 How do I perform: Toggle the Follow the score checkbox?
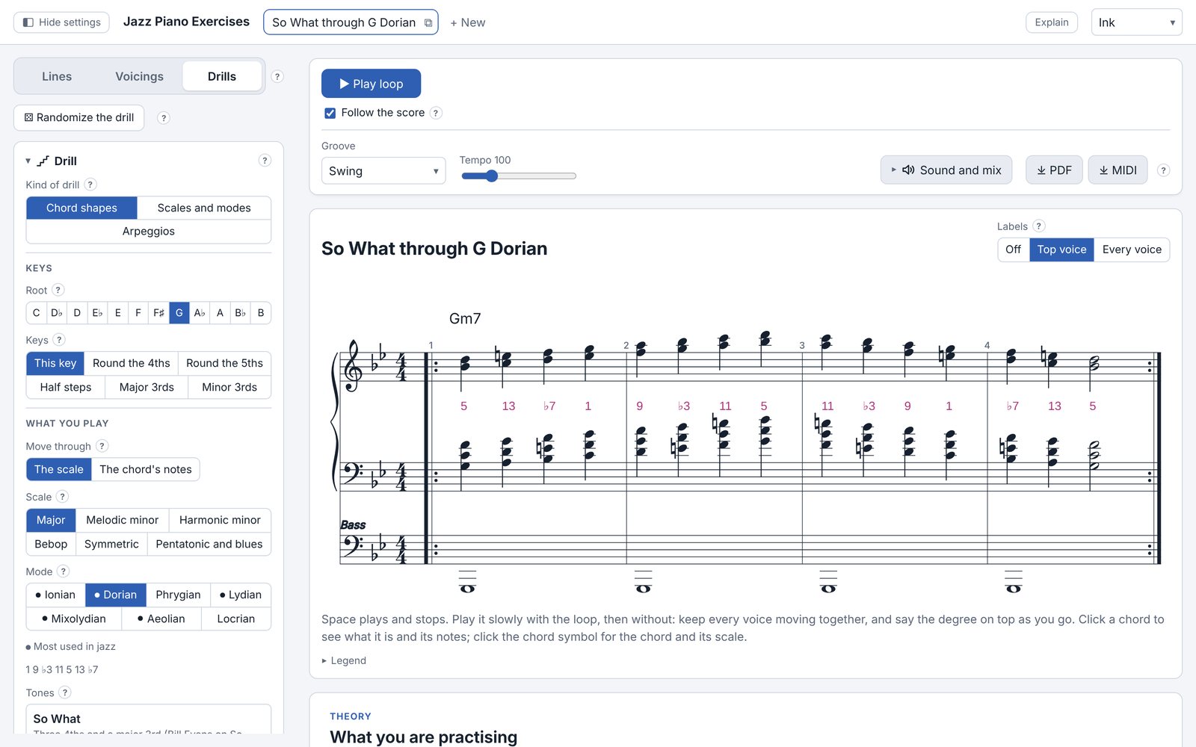(330, 113)
